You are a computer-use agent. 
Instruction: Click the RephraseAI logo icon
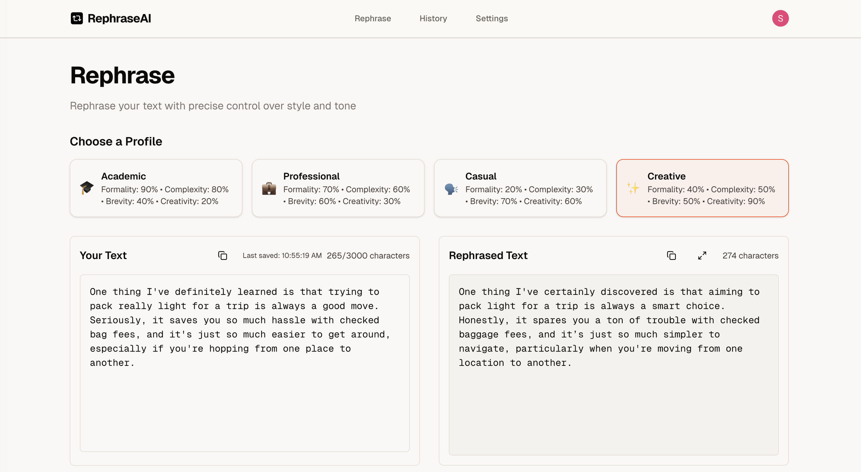[76, 18]
